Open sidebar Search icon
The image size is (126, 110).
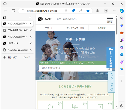pyautogui.click(x=122, y=18)
